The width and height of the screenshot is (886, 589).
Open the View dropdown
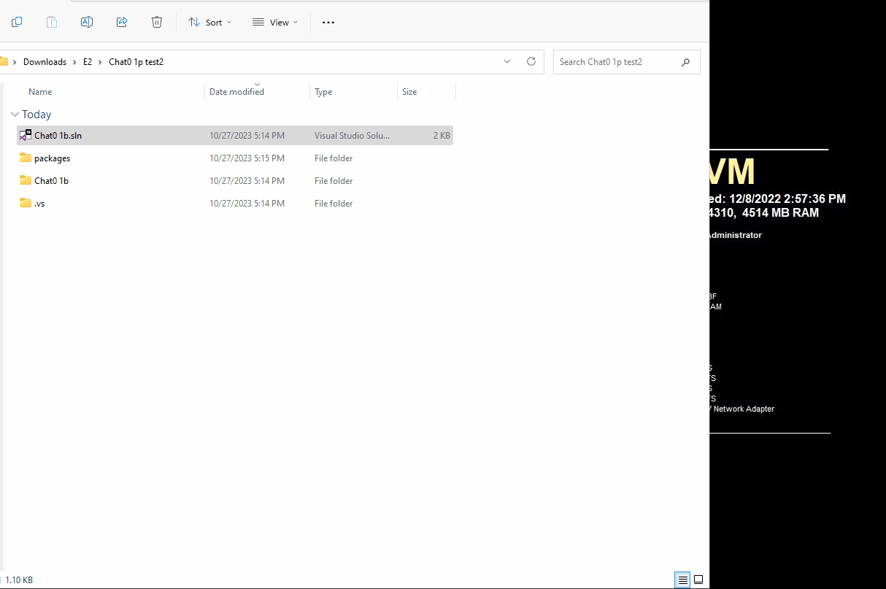[x=274, y=22]
